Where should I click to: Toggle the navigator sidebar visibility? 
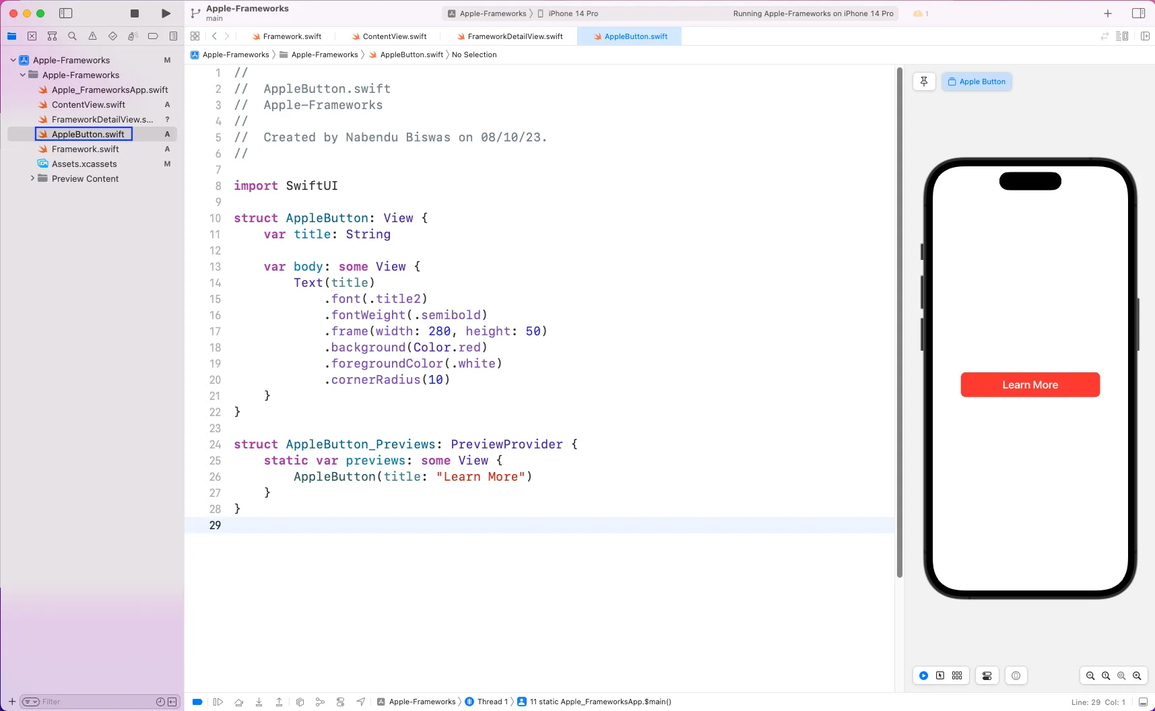[x=66, y=13]
